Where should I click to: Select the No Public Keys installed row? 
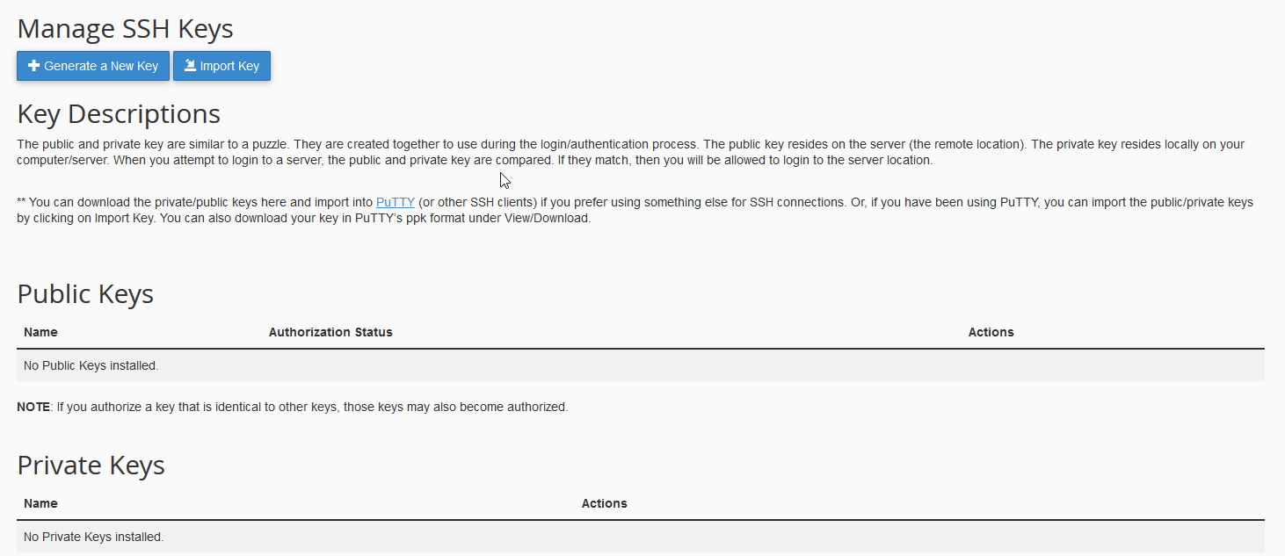point(91,365)
